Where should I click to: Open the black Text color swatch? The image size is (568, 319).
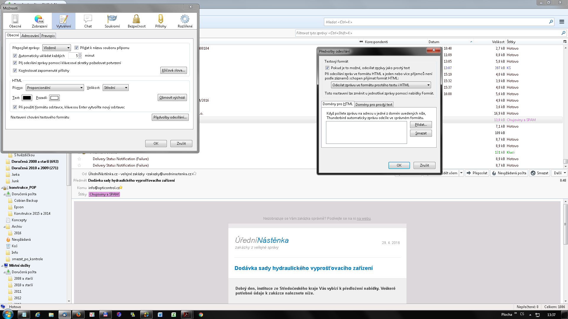27,98
